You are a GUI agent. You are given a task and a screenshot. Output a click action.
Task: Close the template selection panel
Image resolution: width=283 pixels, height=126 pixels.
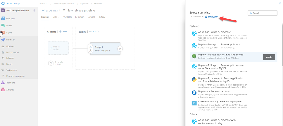[280, 3]
